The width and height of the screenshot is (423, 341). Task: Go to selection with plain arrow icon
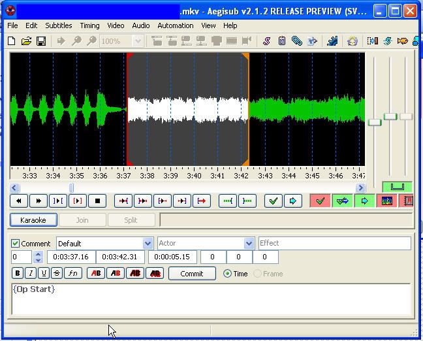click(293, 201)
